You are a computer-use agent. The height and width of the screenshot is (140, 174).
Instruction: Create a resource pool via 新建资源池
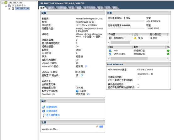(x=52, y=111)
